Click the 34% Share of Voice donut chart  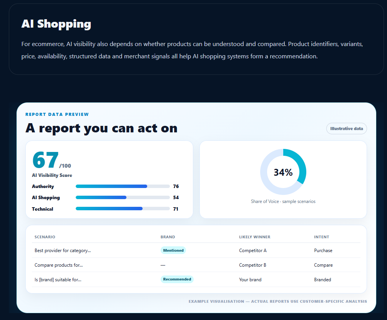[x=283, y=172]
